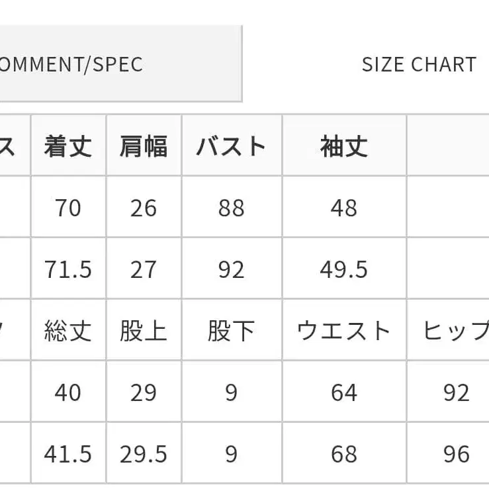Click the 着丈 value 71.5
Screen dimensions: 489x489
pyautogui.click(x=68, y=270)
